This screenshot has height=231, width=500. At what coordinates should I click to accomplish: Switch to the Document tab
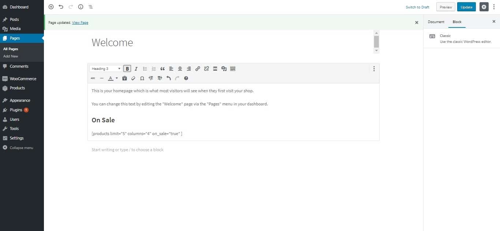(436, 22)
